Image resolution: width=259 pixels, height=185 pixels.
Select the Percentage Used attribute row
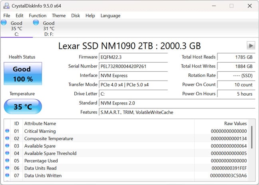pyautogui.click(x=100, y=161)
